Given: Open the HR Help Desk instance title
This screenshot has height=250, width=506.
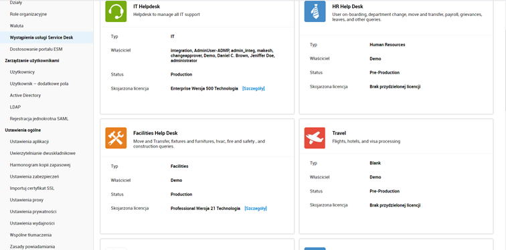Looking at the screenshot, I should coord(347,7).
